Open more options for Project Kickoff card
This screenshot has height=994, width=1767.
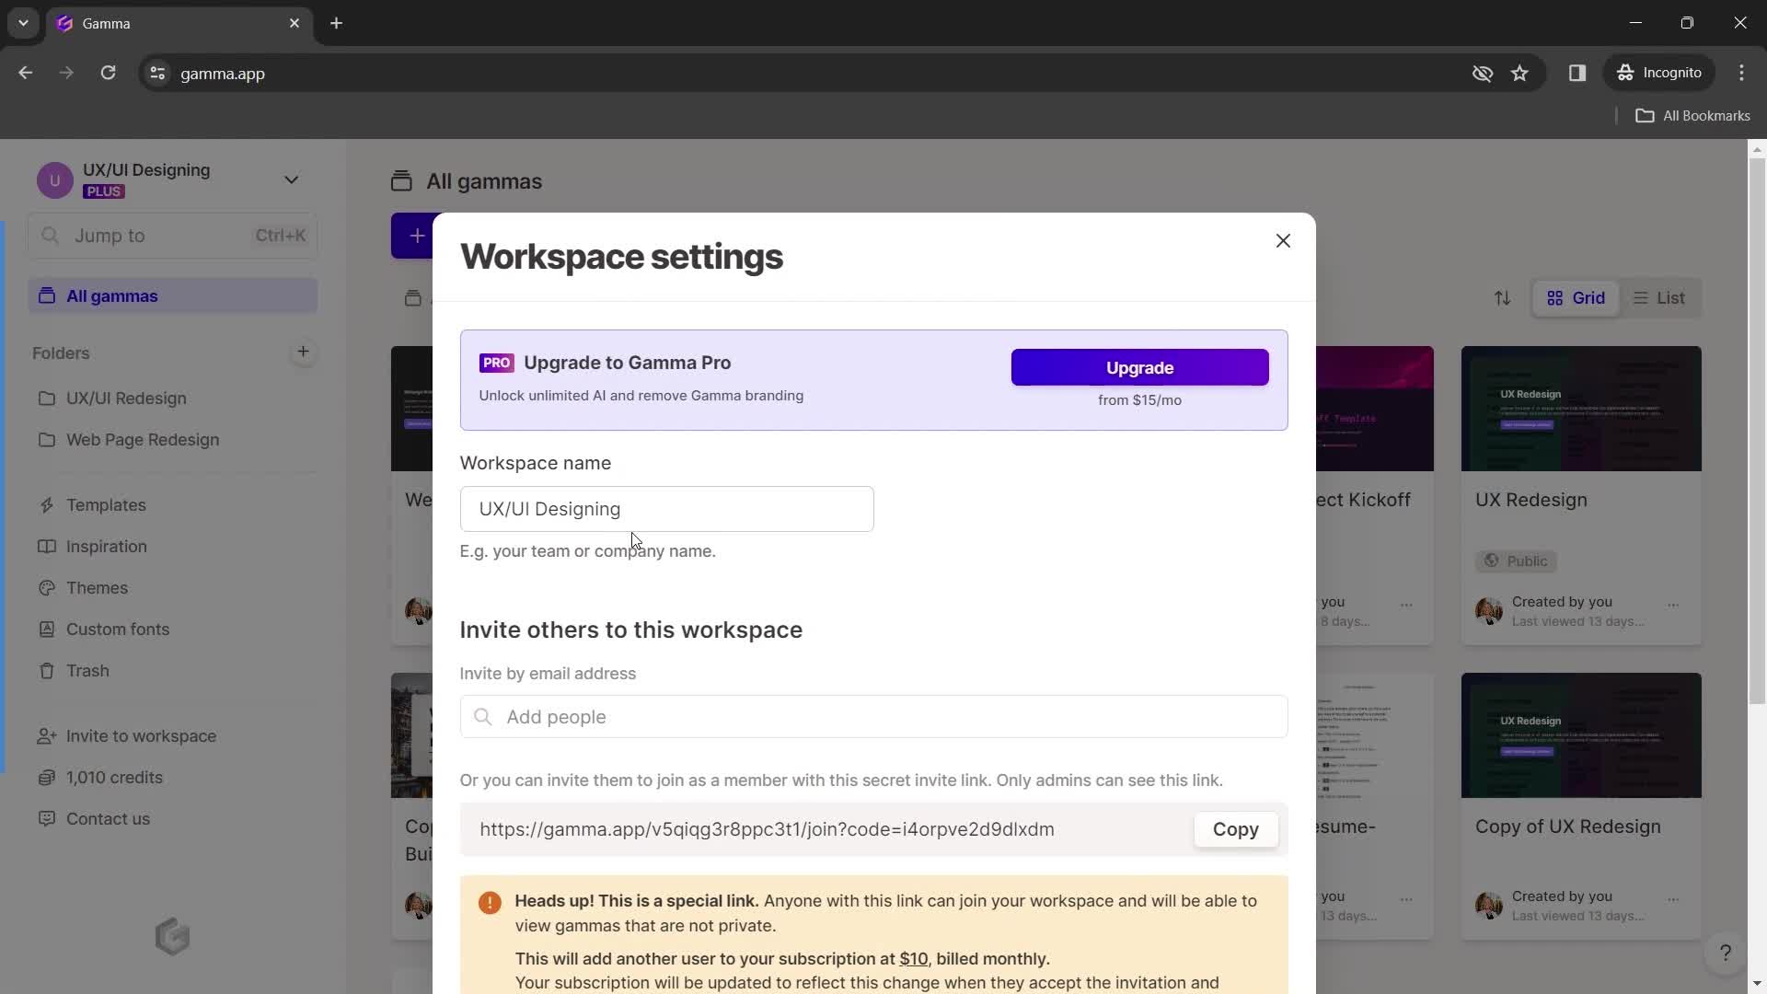(x=1406, y=606)
